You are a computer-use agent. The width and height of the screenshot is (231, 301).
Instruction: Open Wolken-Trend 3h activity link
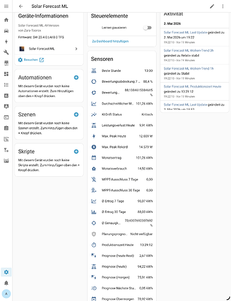189,51
